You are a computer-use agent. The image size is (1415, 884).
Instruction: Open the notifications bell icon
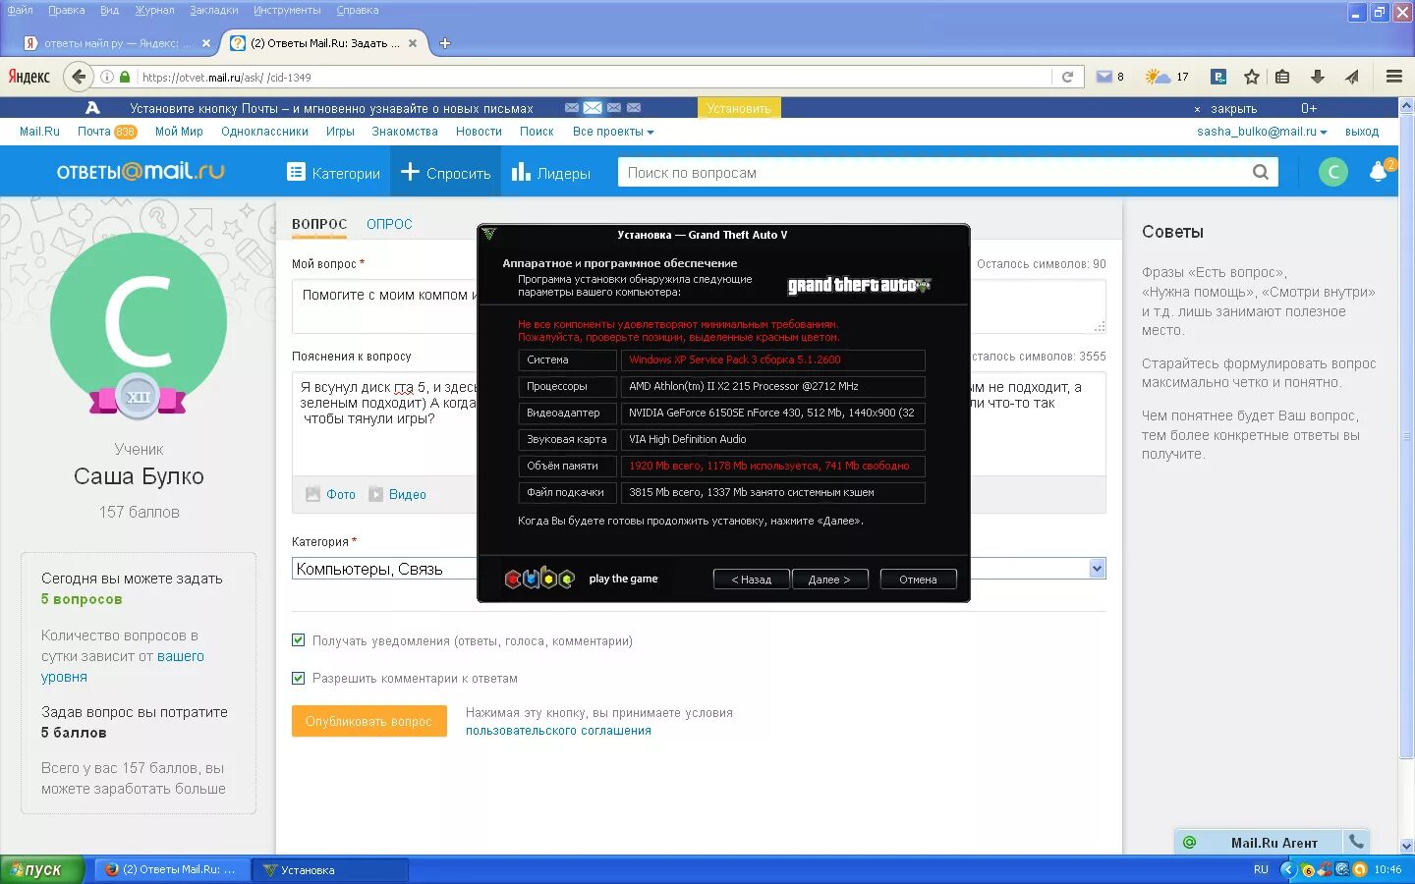[x=1378, y=172]
